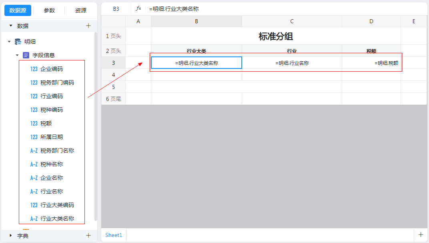Select column D header
This screenshot has width=429, height=243.
coord(371,21)
